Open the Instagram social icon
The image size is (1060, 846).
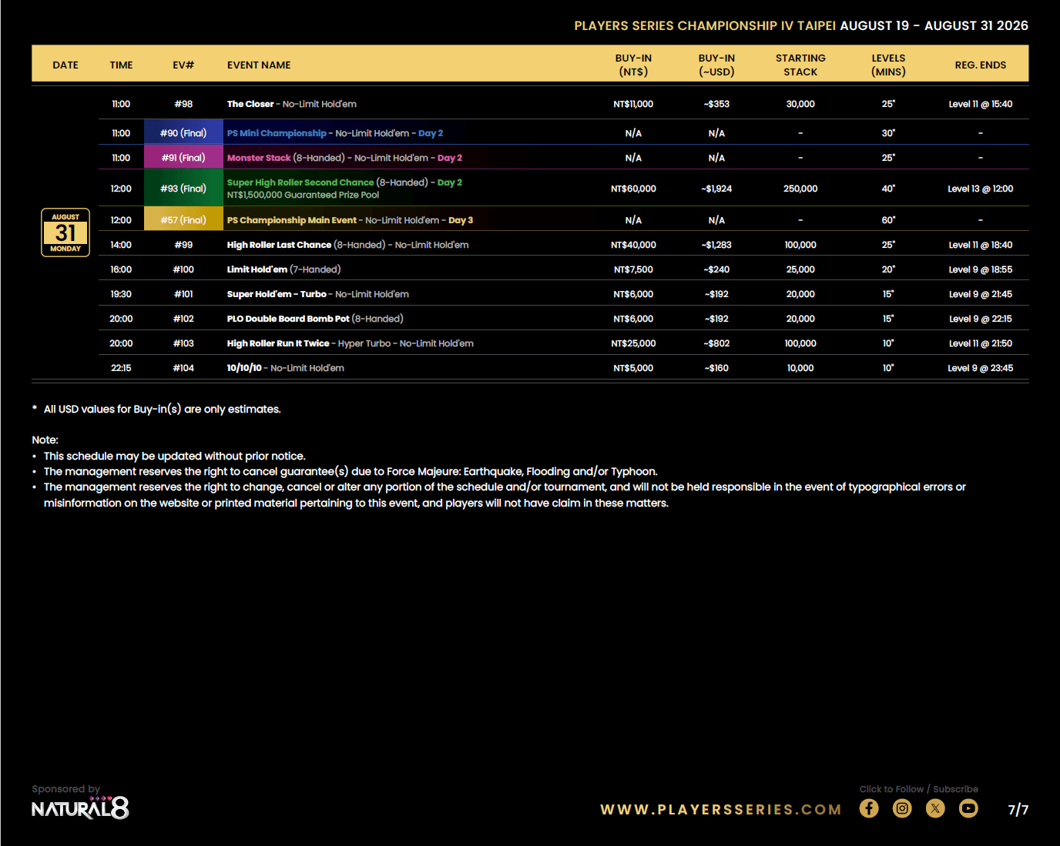click(902, 808)
